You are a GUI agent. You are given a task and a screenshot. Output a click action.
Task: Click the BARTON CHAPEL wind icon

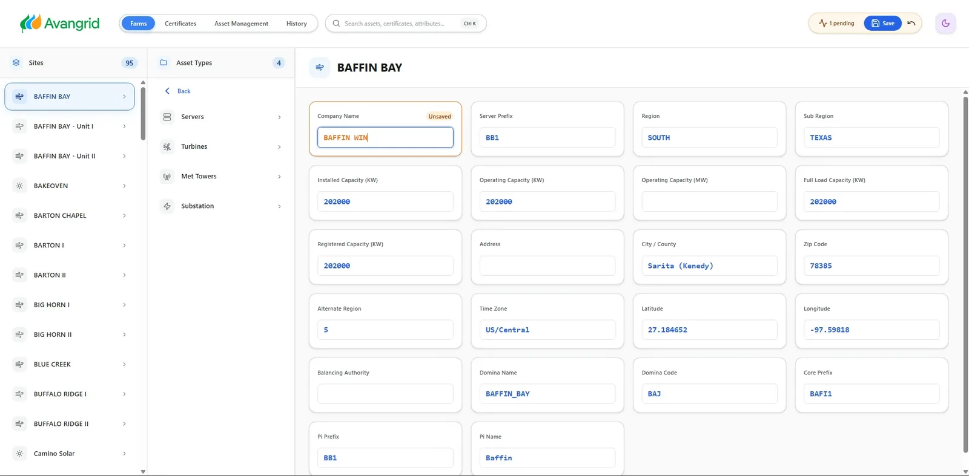tap(19, 215)
